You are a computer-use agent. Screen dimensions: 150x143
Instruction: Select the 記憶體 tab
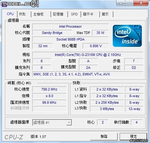[59, 14]
